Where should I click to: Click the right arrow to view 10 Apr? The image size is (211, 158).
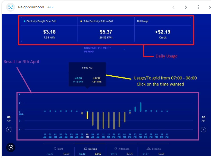(x=203, y=130)
